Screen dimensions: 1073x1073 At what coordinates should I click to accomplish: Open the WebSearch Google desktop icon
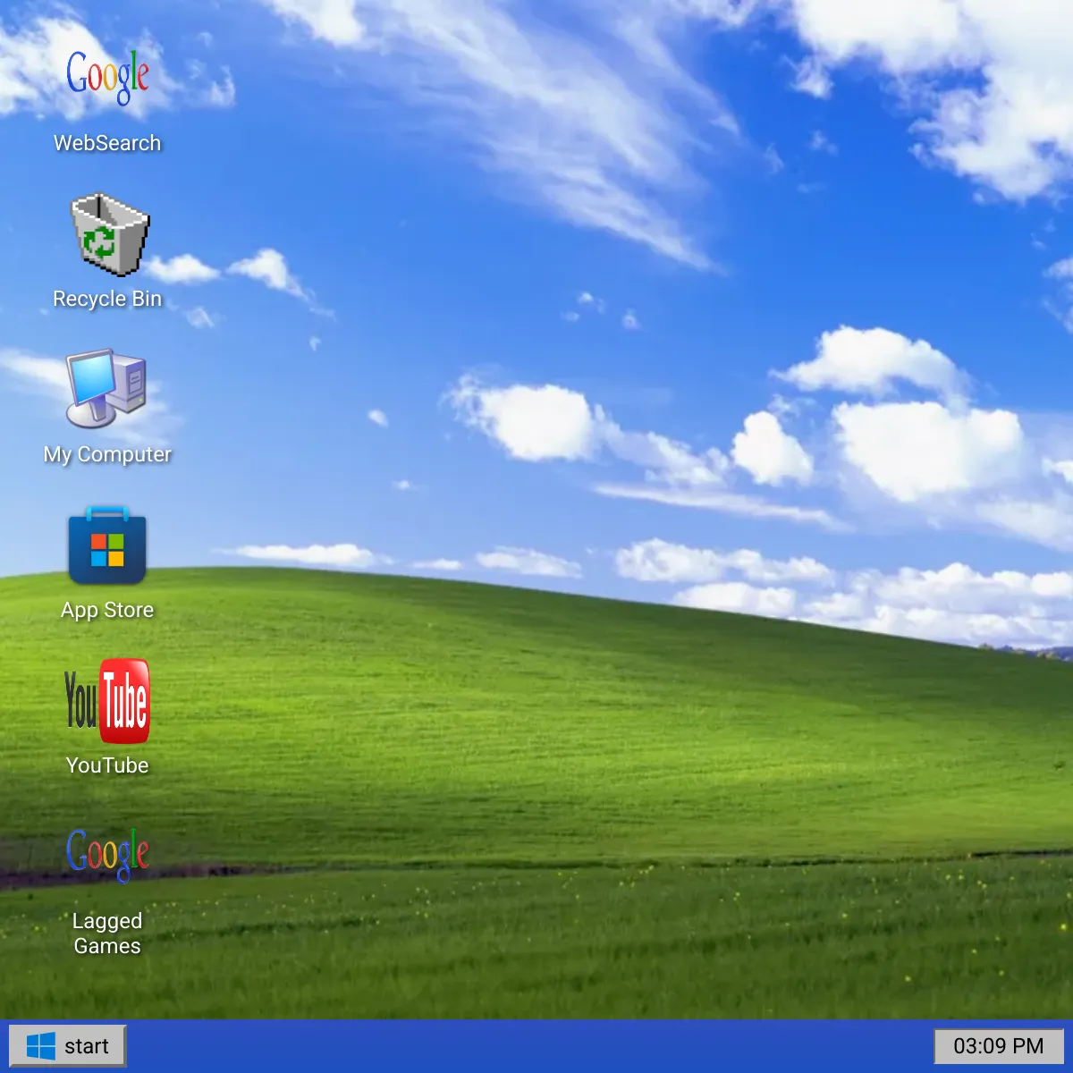point(107,77)
